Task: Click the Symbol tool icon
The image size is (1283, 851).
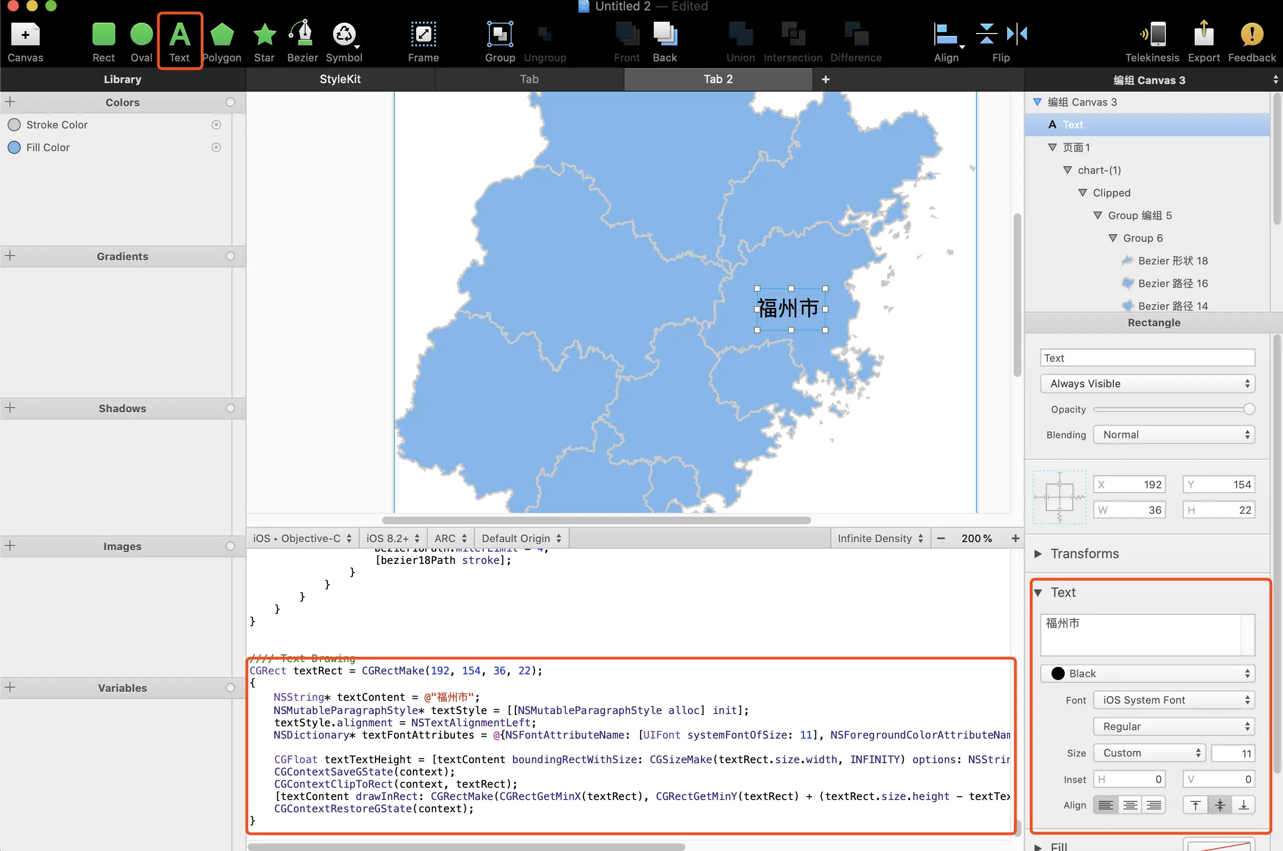Action: pos(343,35)
